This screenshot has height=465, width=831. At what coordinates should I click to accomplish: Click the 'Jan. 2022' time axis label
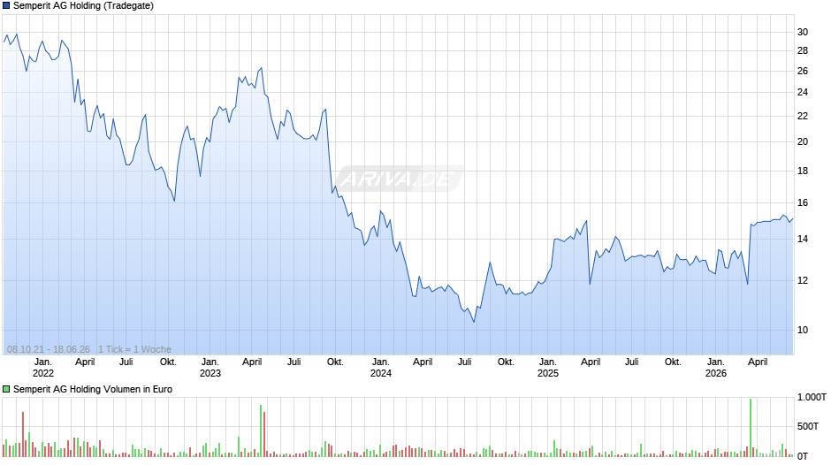coord(43,368)
